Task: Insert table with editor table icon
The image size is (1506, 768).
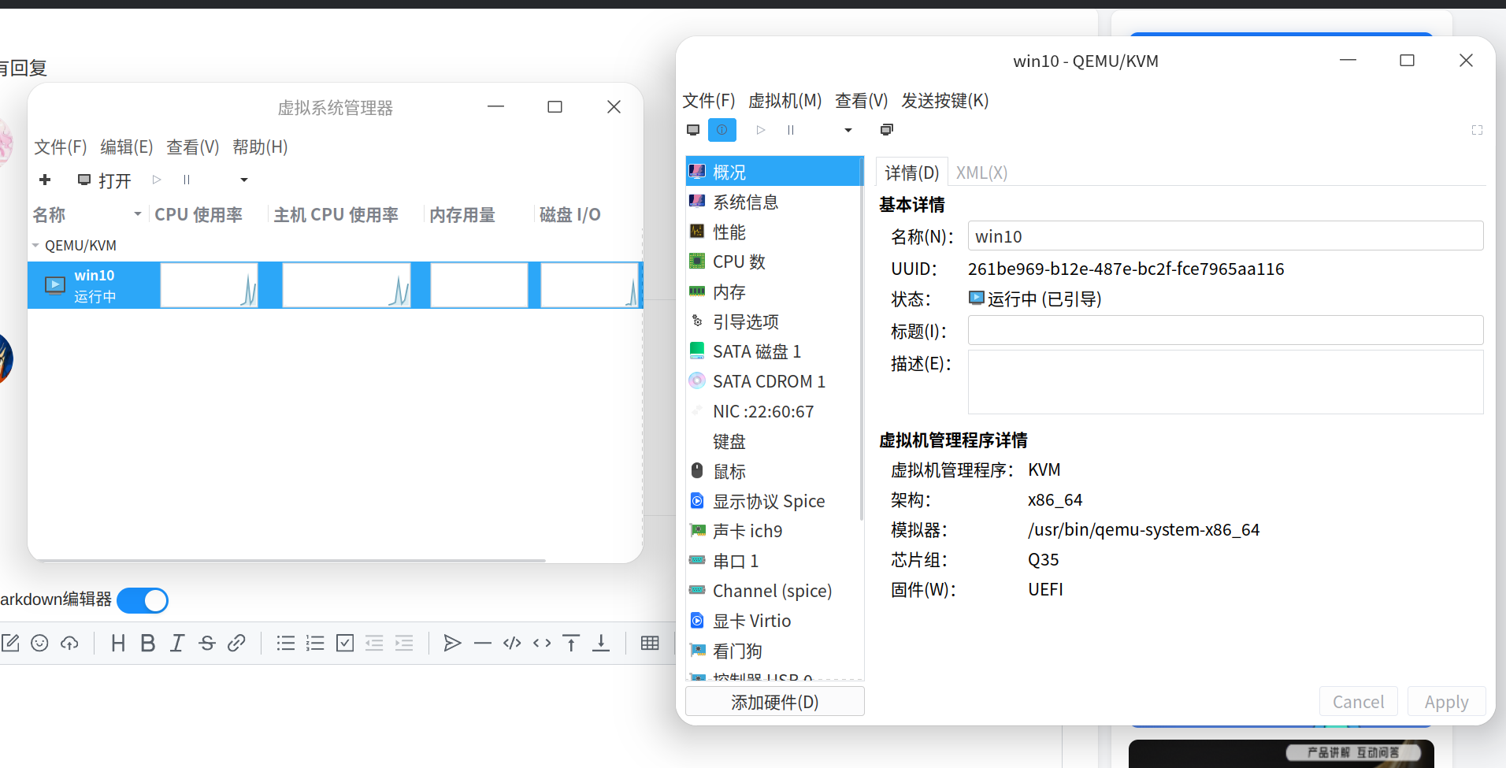Action: 650,644
